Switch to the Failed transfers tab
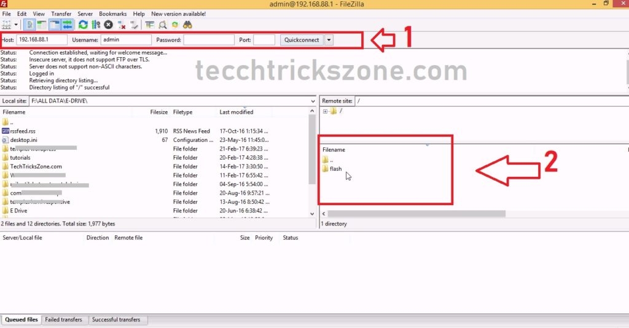This screenshot has height=328, width=629. coord(64,319)
